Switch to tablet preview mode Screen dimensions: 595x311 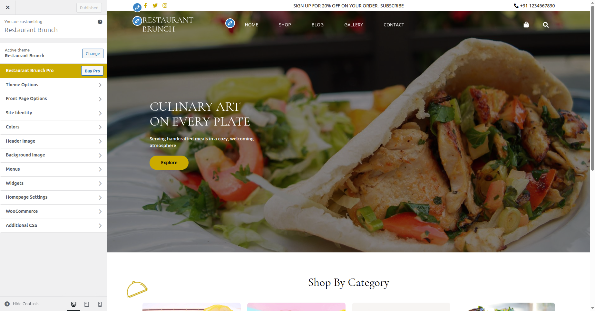[87, 304]
